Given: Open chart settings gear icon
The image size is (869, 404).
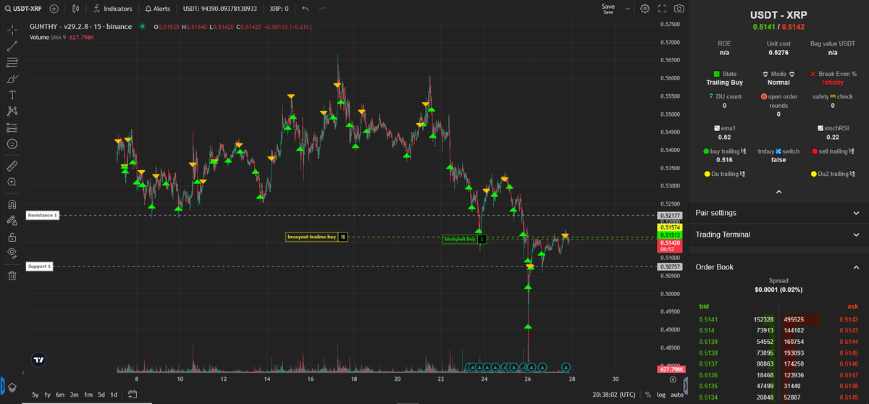Looking at the screenshot, I should 645,9.
